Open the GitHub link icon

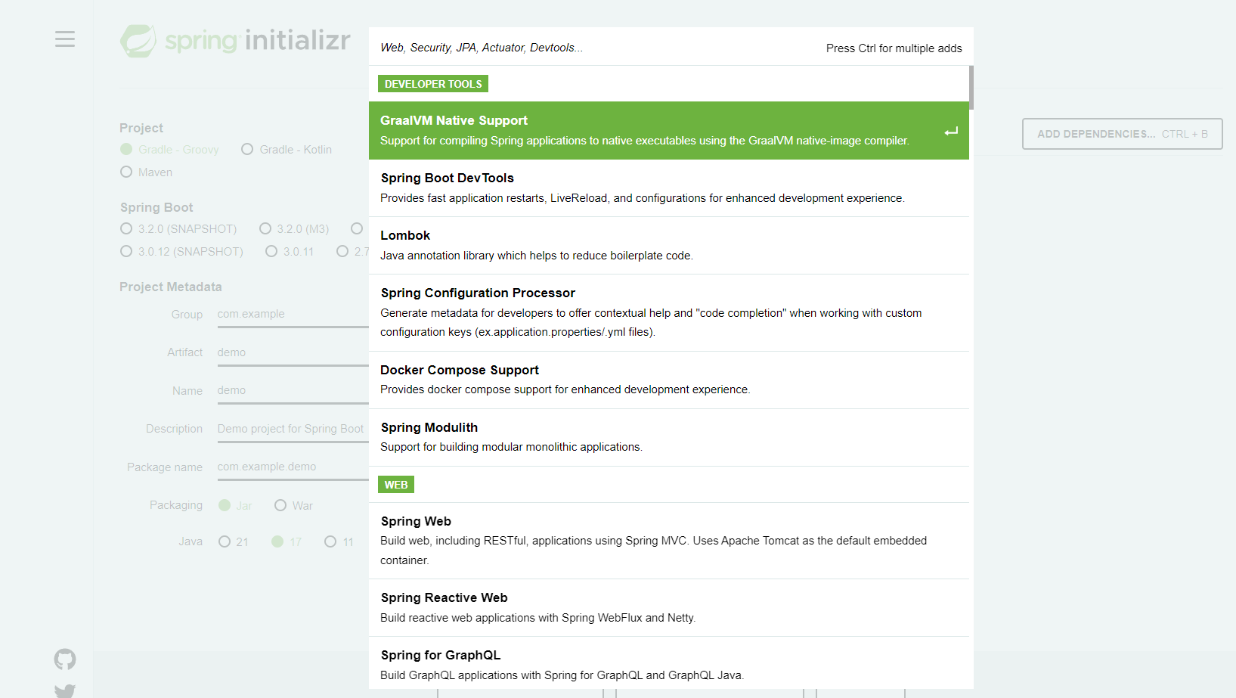point(65,659)
